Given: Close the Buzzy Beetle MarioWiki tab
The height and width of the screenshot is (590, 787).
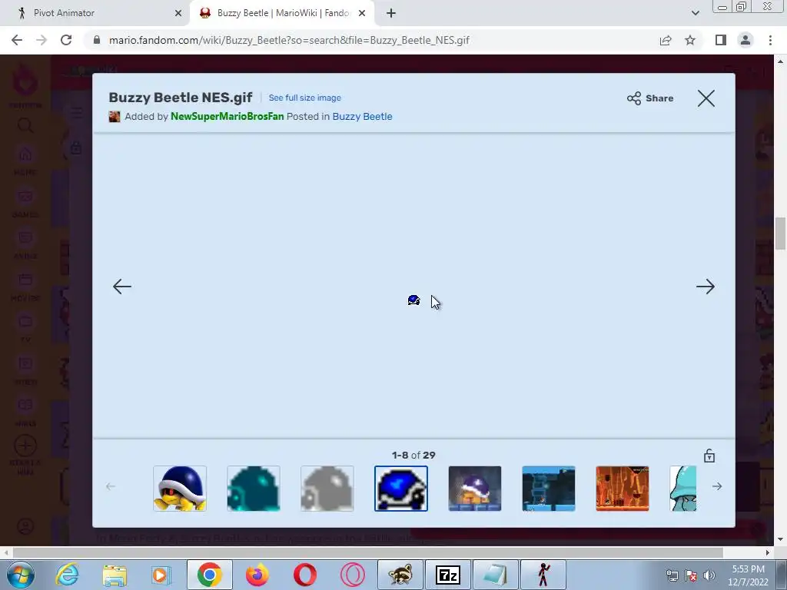Looking at the screenshot, I should point(362,13).
